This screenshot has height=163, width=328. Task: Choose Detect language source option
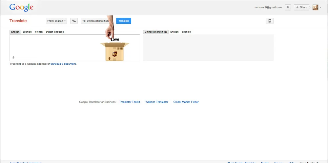pos(55,32)
